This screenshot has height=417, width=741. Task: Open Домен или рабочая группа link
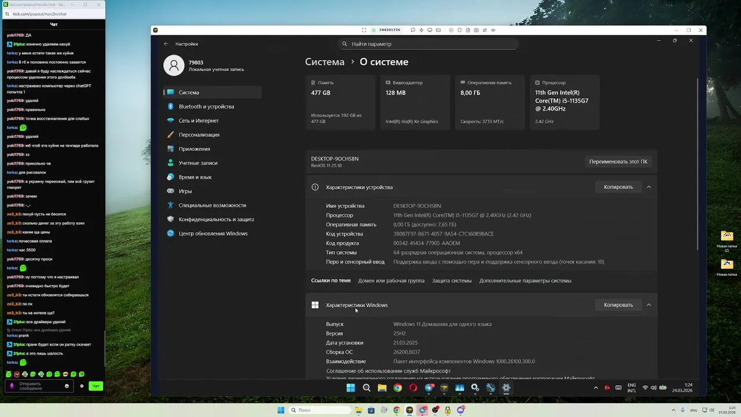coord(391,280)
